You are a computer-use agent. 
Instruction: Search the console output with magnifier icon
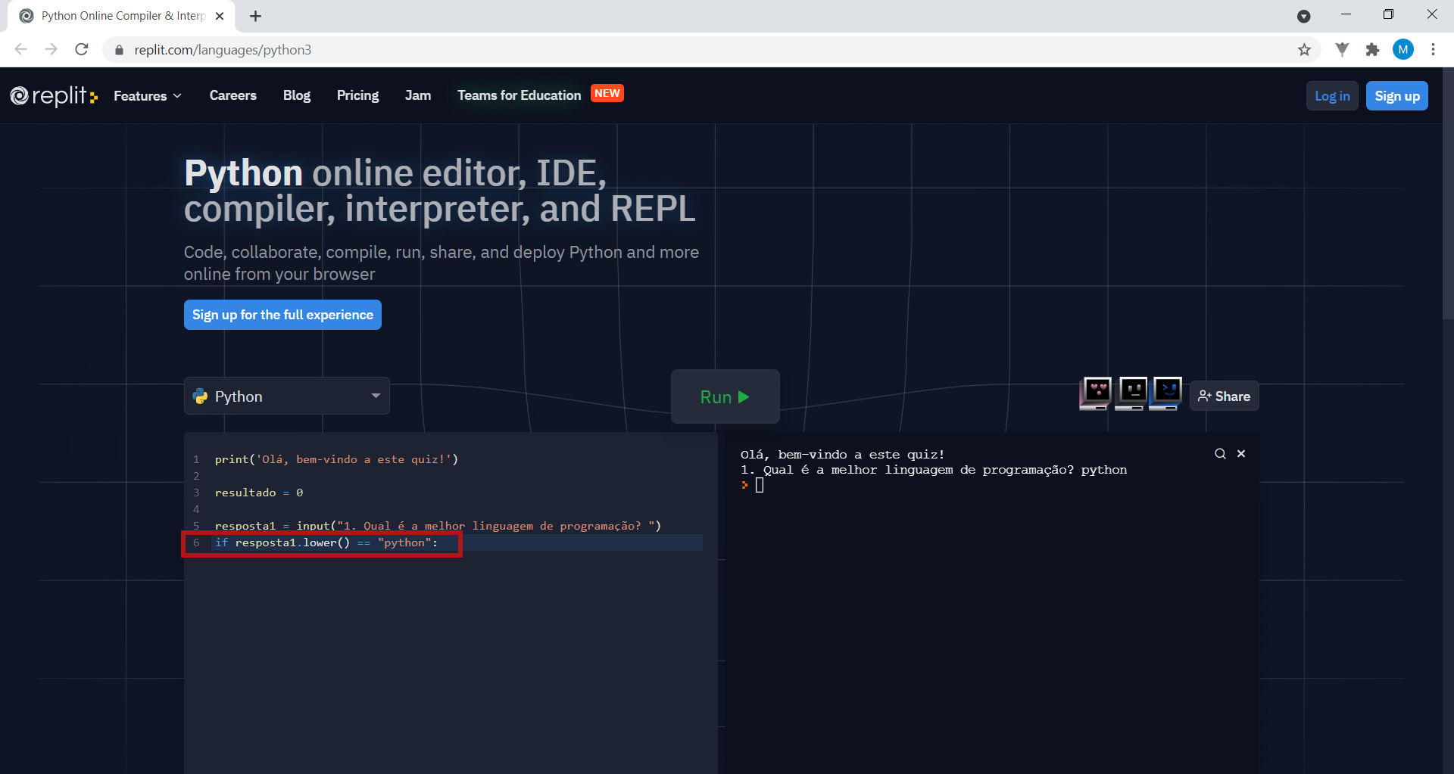coord(1220,454)
